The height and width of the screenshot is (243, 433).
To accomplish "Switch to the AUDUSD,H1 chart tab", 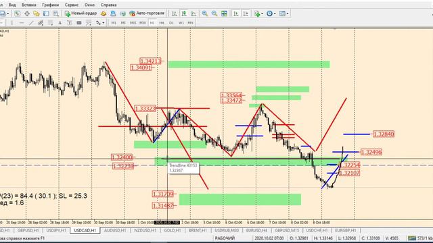I will click(115, 230).
